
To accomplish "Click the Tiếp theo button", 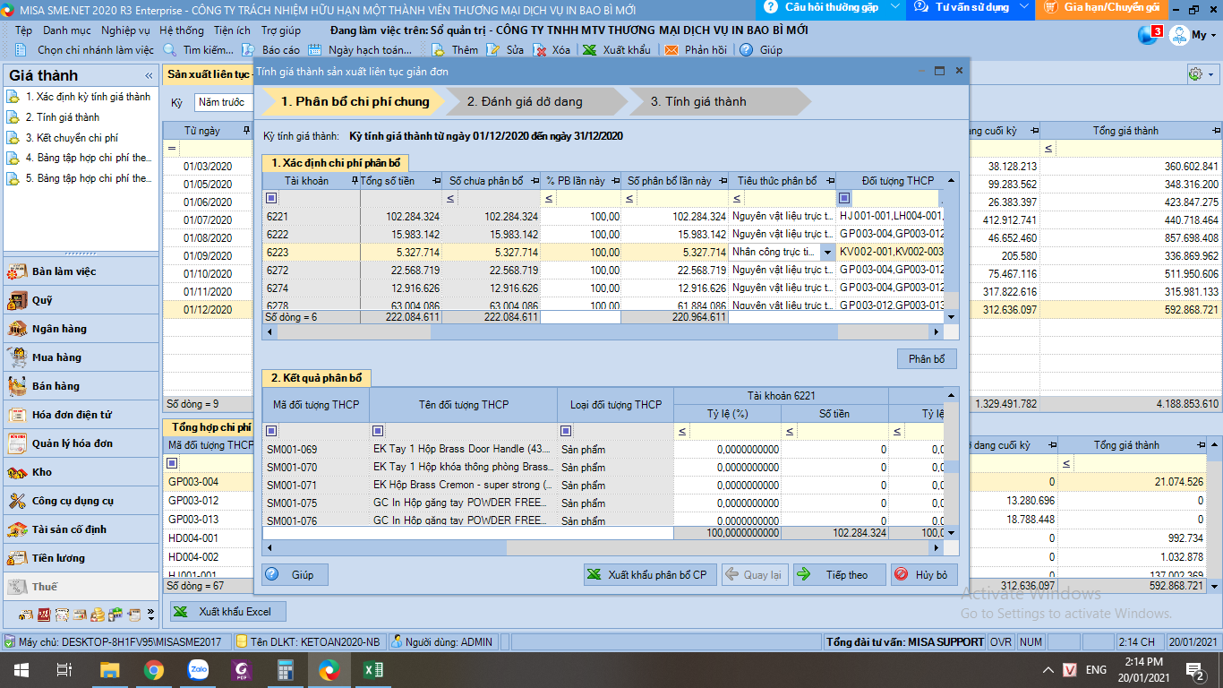I will (839, 575).
